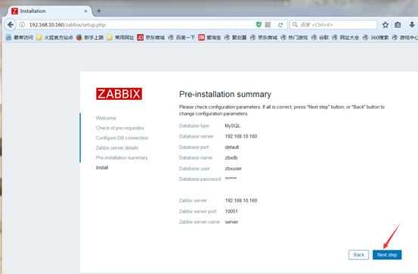
Task: Open the 最常访问 bookmark
Action: coord(20,38)
